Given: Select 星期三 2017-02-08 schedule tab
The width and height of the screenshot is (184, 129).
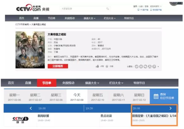Looking at the screenshot, I should coord(56,97).
